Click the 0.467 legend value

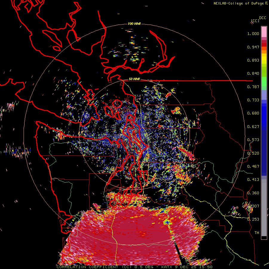click(x=253, y=166)
